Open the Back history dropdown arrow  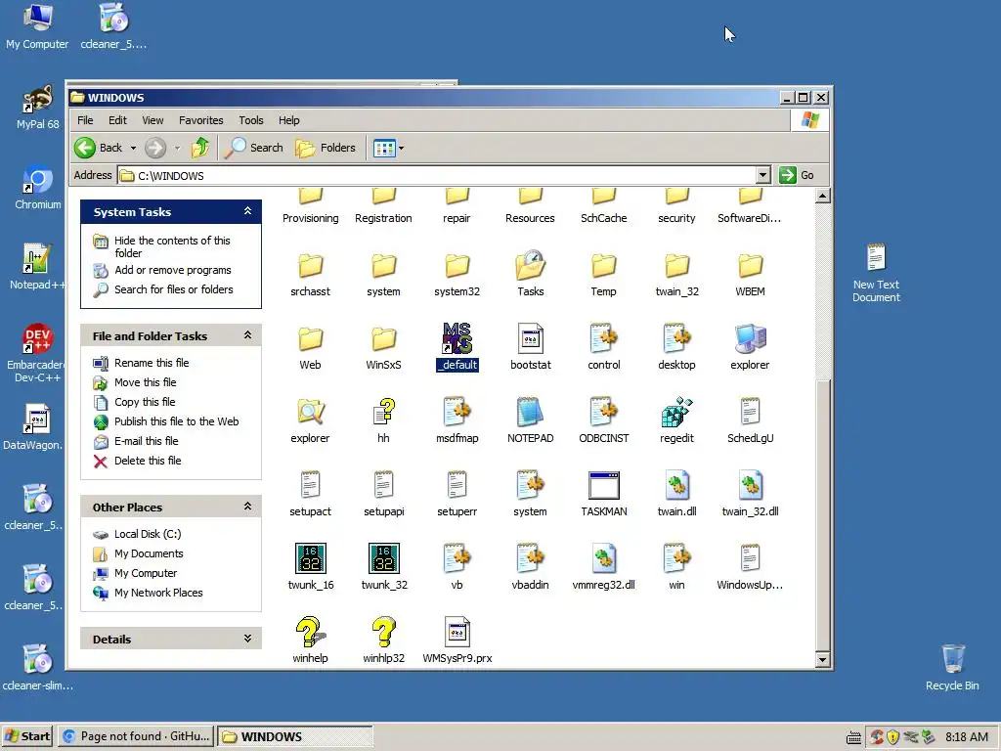[x=133, y=149]
